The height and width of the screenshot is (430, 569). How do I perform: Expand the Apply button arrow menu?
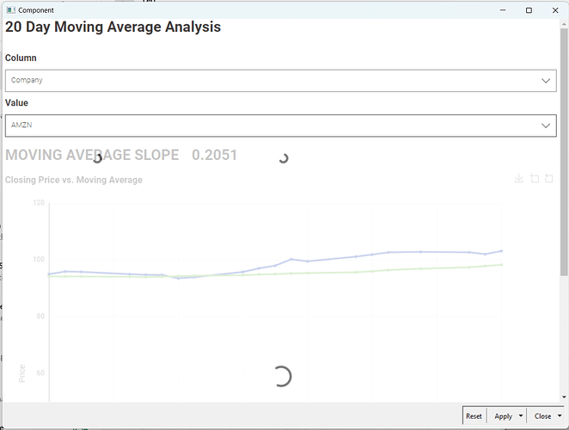click(x=521, y=416)
